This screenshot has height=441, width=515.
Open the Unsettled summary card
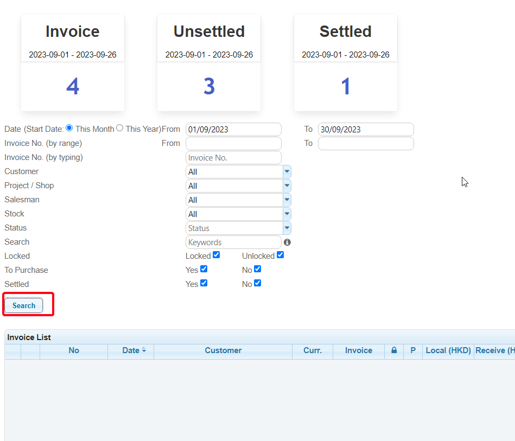[x=209, y=63]
